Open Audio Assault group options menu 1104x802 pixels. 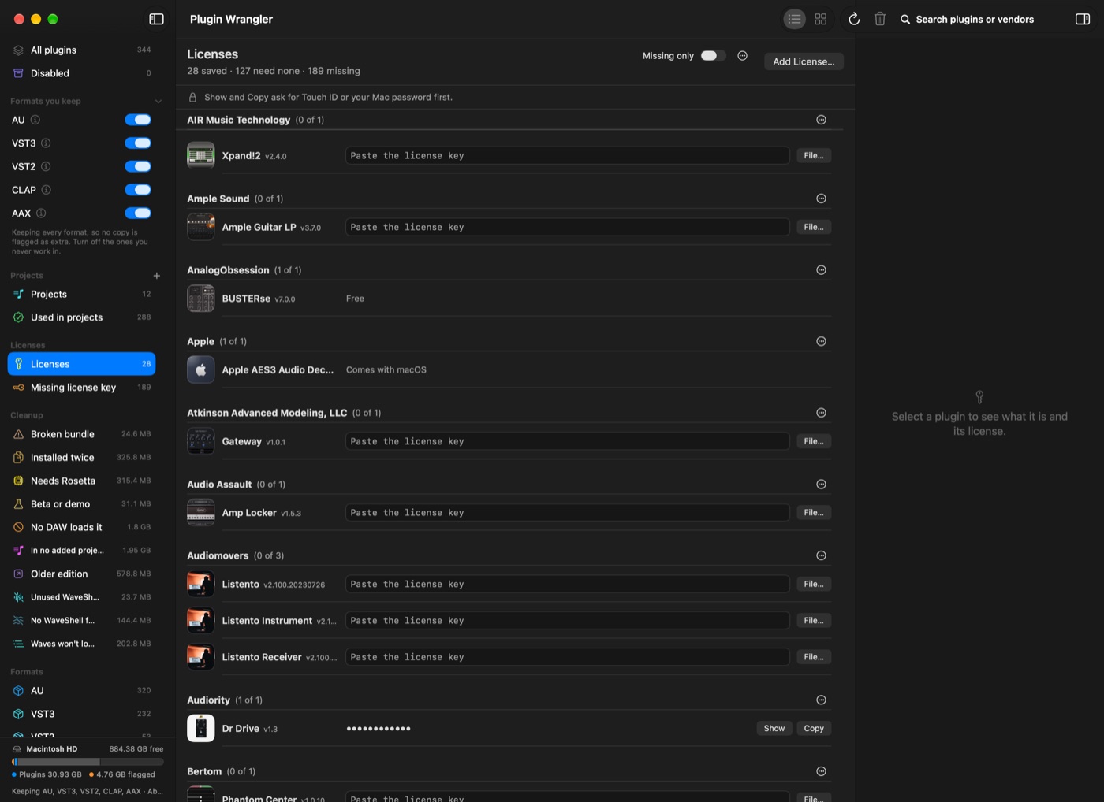pyautogui.click(x=821, y=485)
